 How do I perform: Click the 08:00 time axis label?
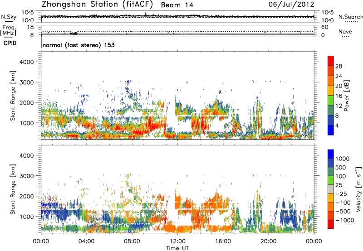tap(132, 241)
